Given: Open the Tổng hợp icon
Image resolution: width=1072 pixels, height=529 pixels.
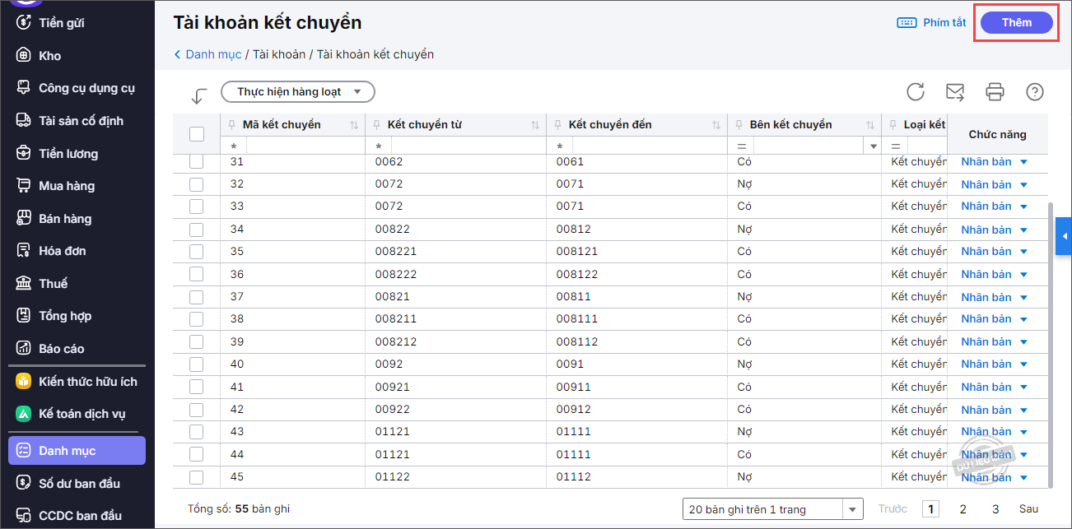Looking at the screenshot, I should (x=24, y=316).
